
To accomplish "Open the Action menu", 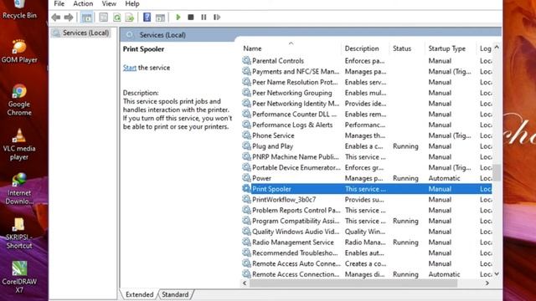I will (83, 3).
